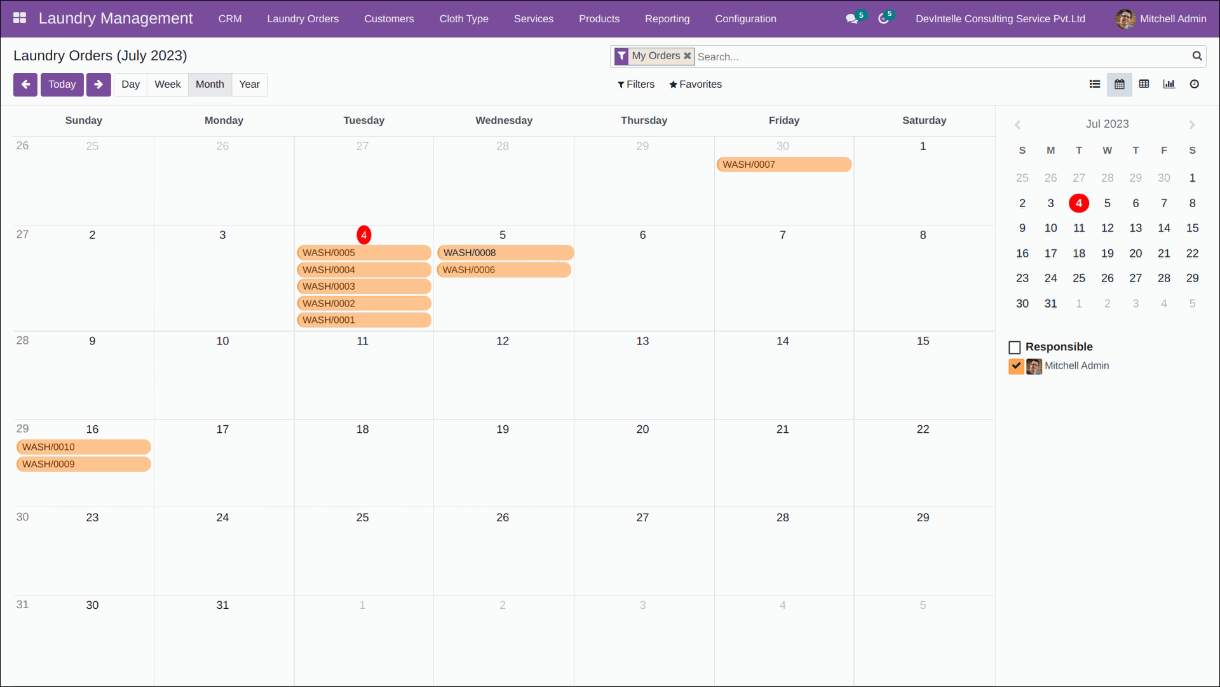
Task: Check the Responsible header checkbox
Action: tap(1014, 347)
